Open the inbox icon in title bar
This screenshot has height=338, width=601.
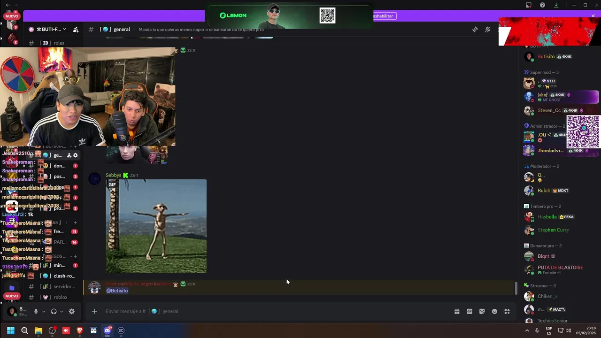tap(529, 5)
